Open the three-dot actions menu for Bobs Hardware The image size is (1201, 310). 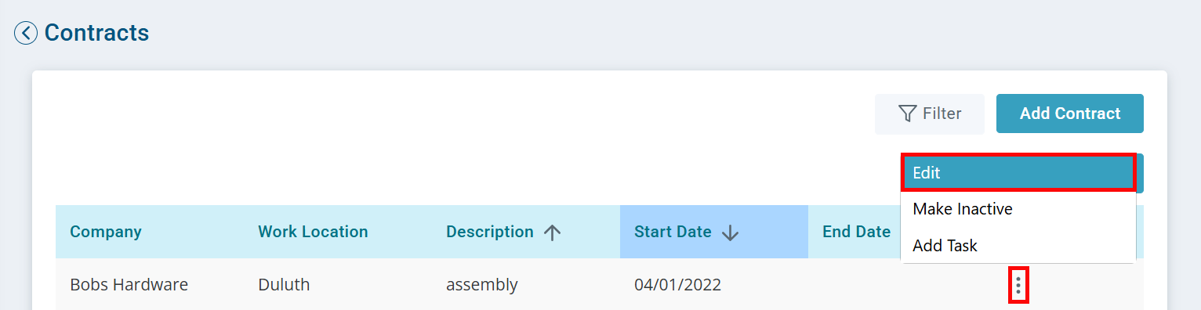(1018, 285)
